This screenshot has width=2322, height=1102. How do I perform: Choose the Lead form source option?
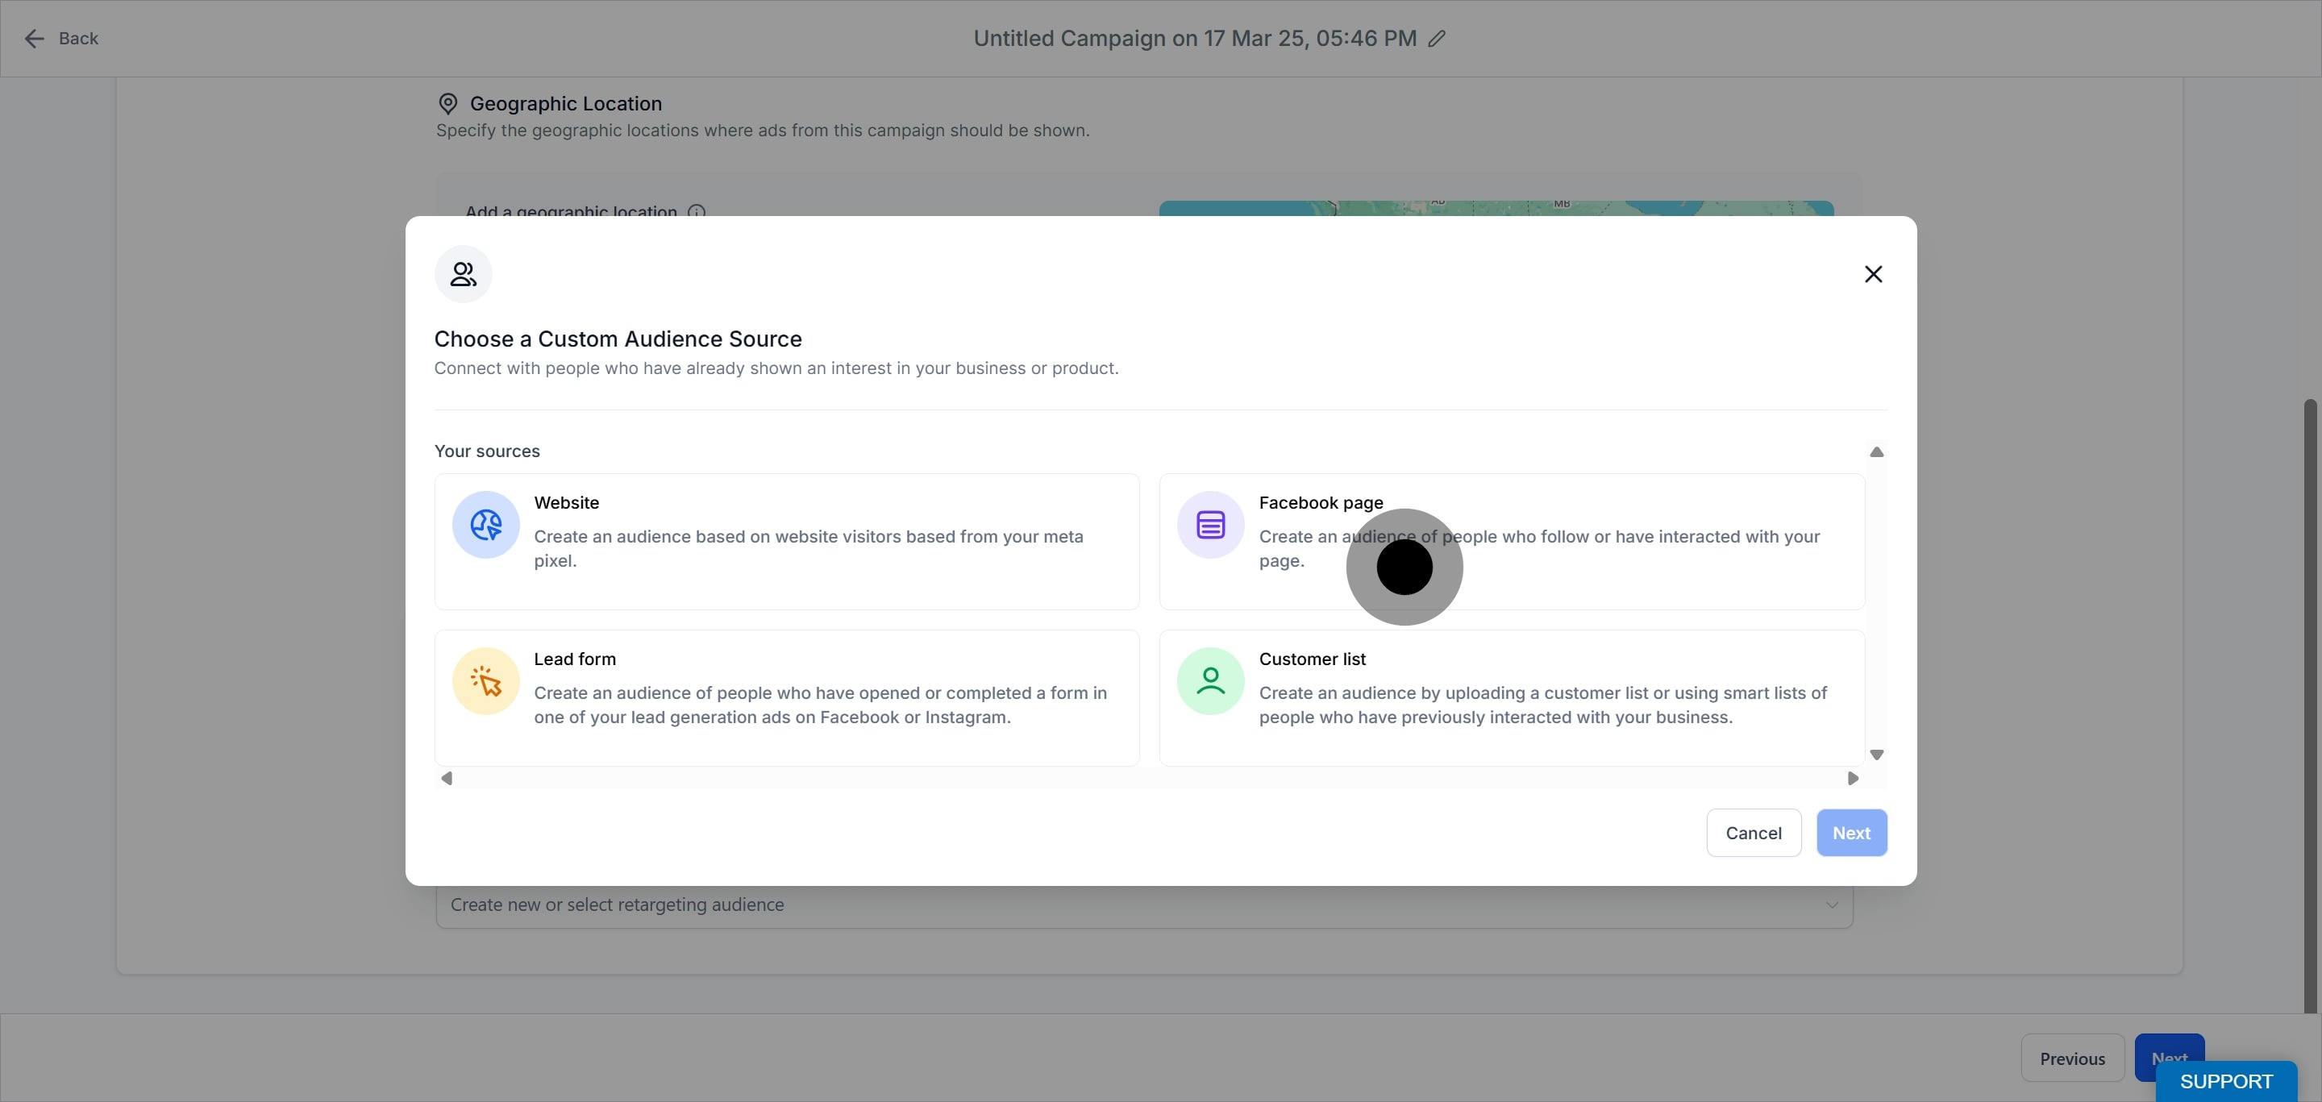(x=786, y=698)
